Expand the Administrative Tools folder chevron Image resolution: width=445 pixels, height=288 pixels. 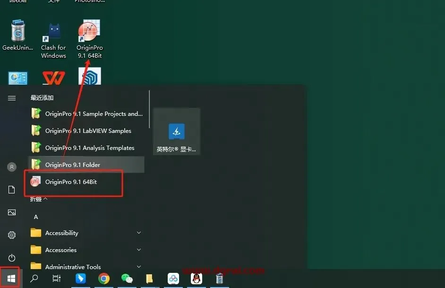pyautogui.click(x=139, y=267)
